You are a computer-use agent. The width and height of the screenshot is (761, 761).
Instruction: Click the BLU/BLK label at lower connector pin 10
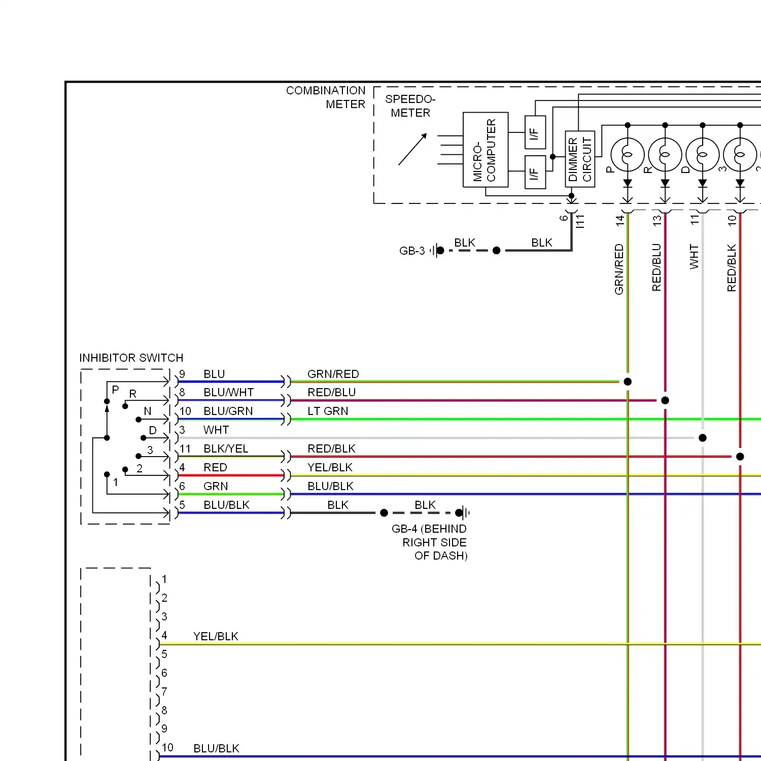216,748
